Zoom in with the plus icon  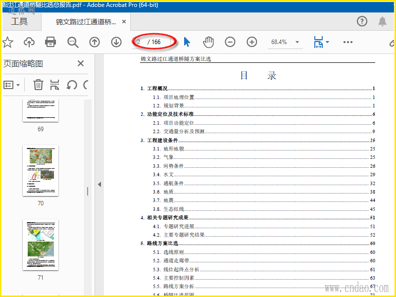tap(252, 42)
